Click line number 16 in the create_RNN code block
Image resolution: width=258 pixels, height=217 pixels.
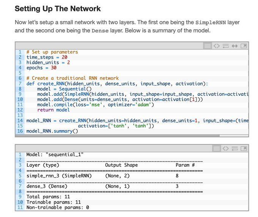[x=20, y=131]
